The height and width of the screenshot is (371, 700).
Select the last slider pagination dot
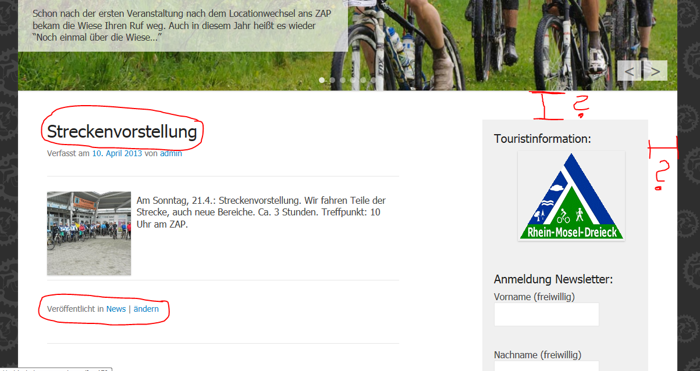coord(374,80)
